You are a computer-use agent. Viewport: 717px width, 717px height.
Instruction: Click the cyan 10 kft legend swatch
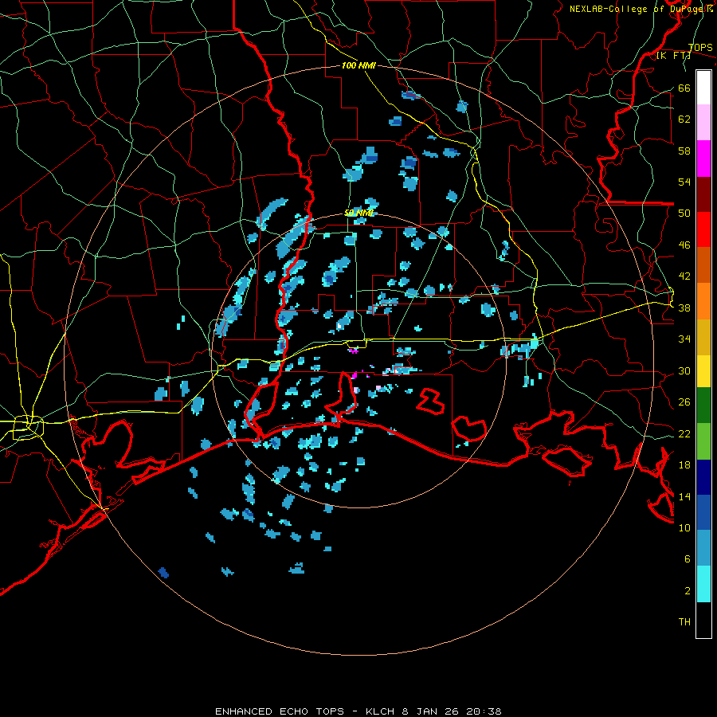click(703, 585)
